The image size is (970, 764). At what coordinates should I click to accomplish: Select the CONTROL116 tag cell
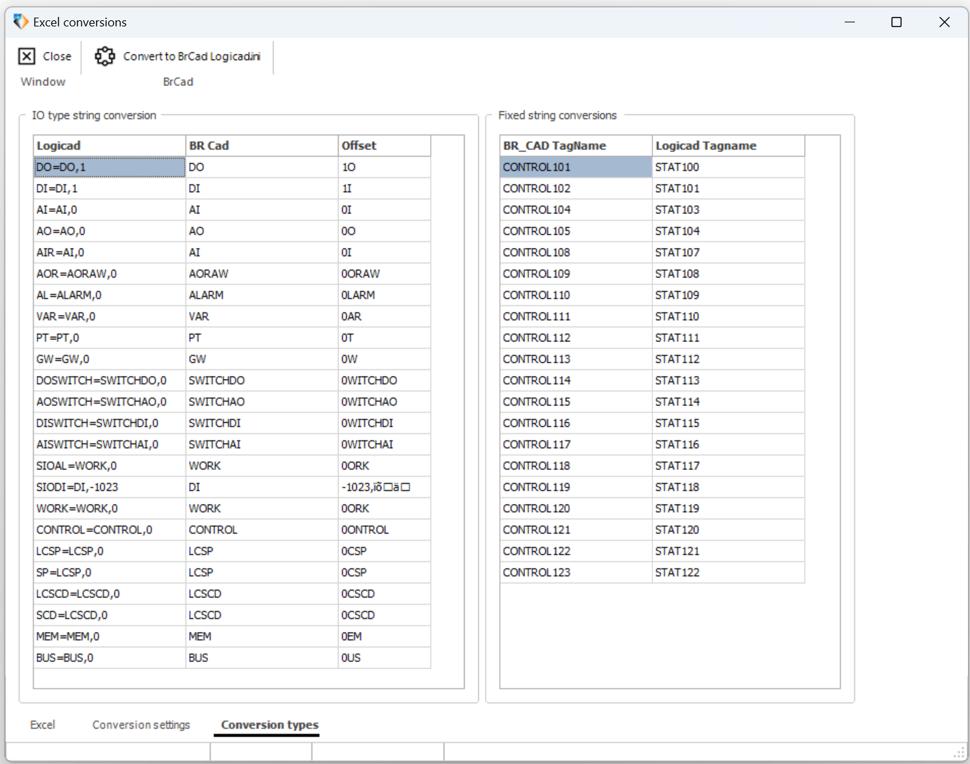[x=576, y=423]
